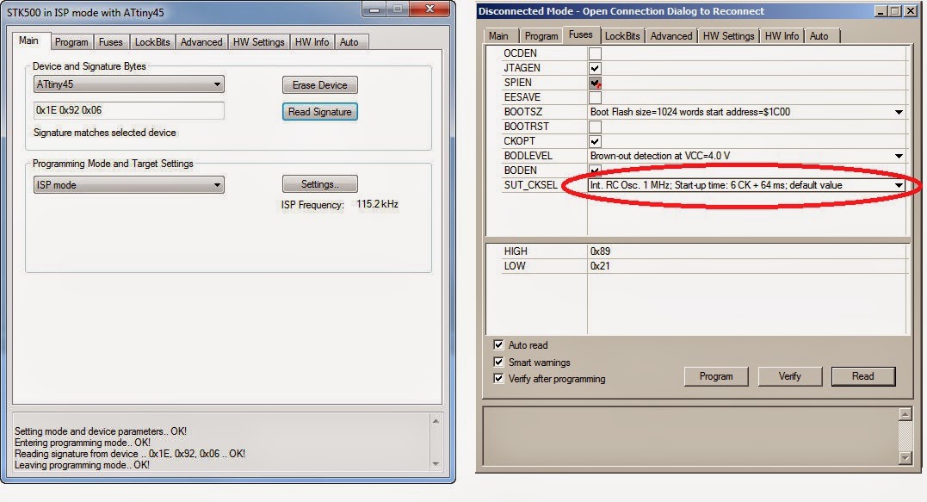Minimize the STK500 window
The image size is (927, 502).
(x=374, y=9)
